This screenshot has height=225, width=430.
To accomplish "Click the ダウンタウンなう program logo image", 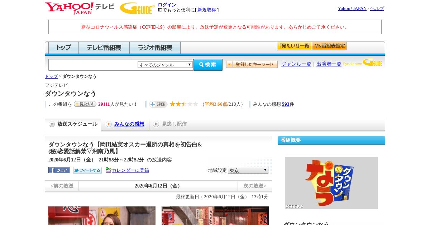I will [x=331, y=183].
